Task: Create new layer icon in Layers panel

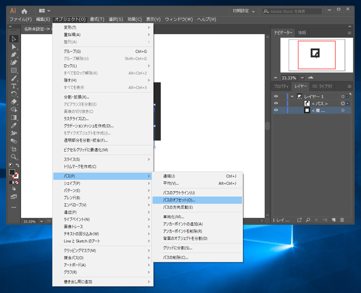Action: (333, 220)
